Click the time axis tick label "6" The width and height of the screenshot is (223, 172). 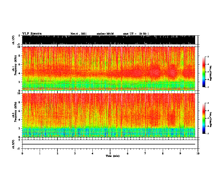point(128,153)
